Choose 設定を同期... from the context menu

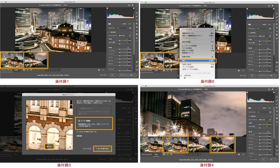point(197,42)
